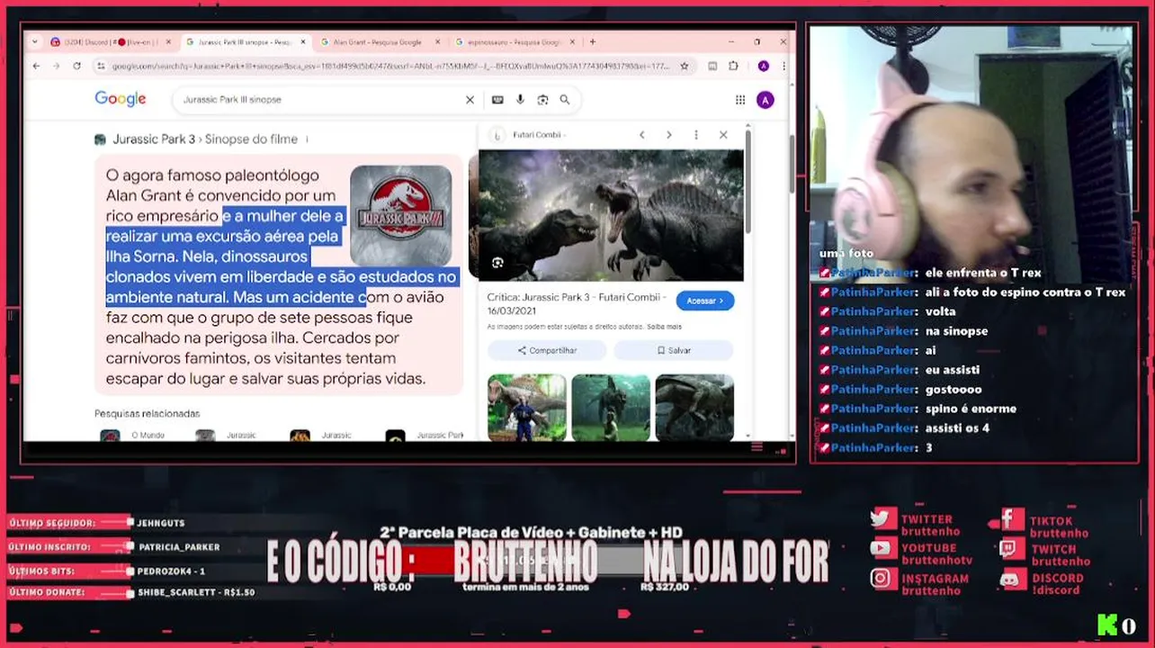Open the large T-rex versus Spinosaurus image
This screenshot has height=648, width=1155.
click(x=611, y=215)
